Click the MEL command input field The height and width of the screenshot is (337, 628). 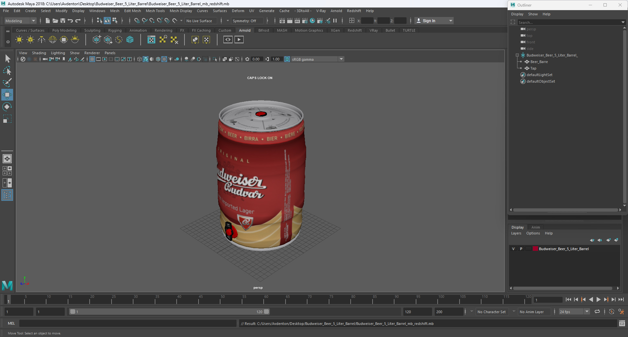click(128, 323)
